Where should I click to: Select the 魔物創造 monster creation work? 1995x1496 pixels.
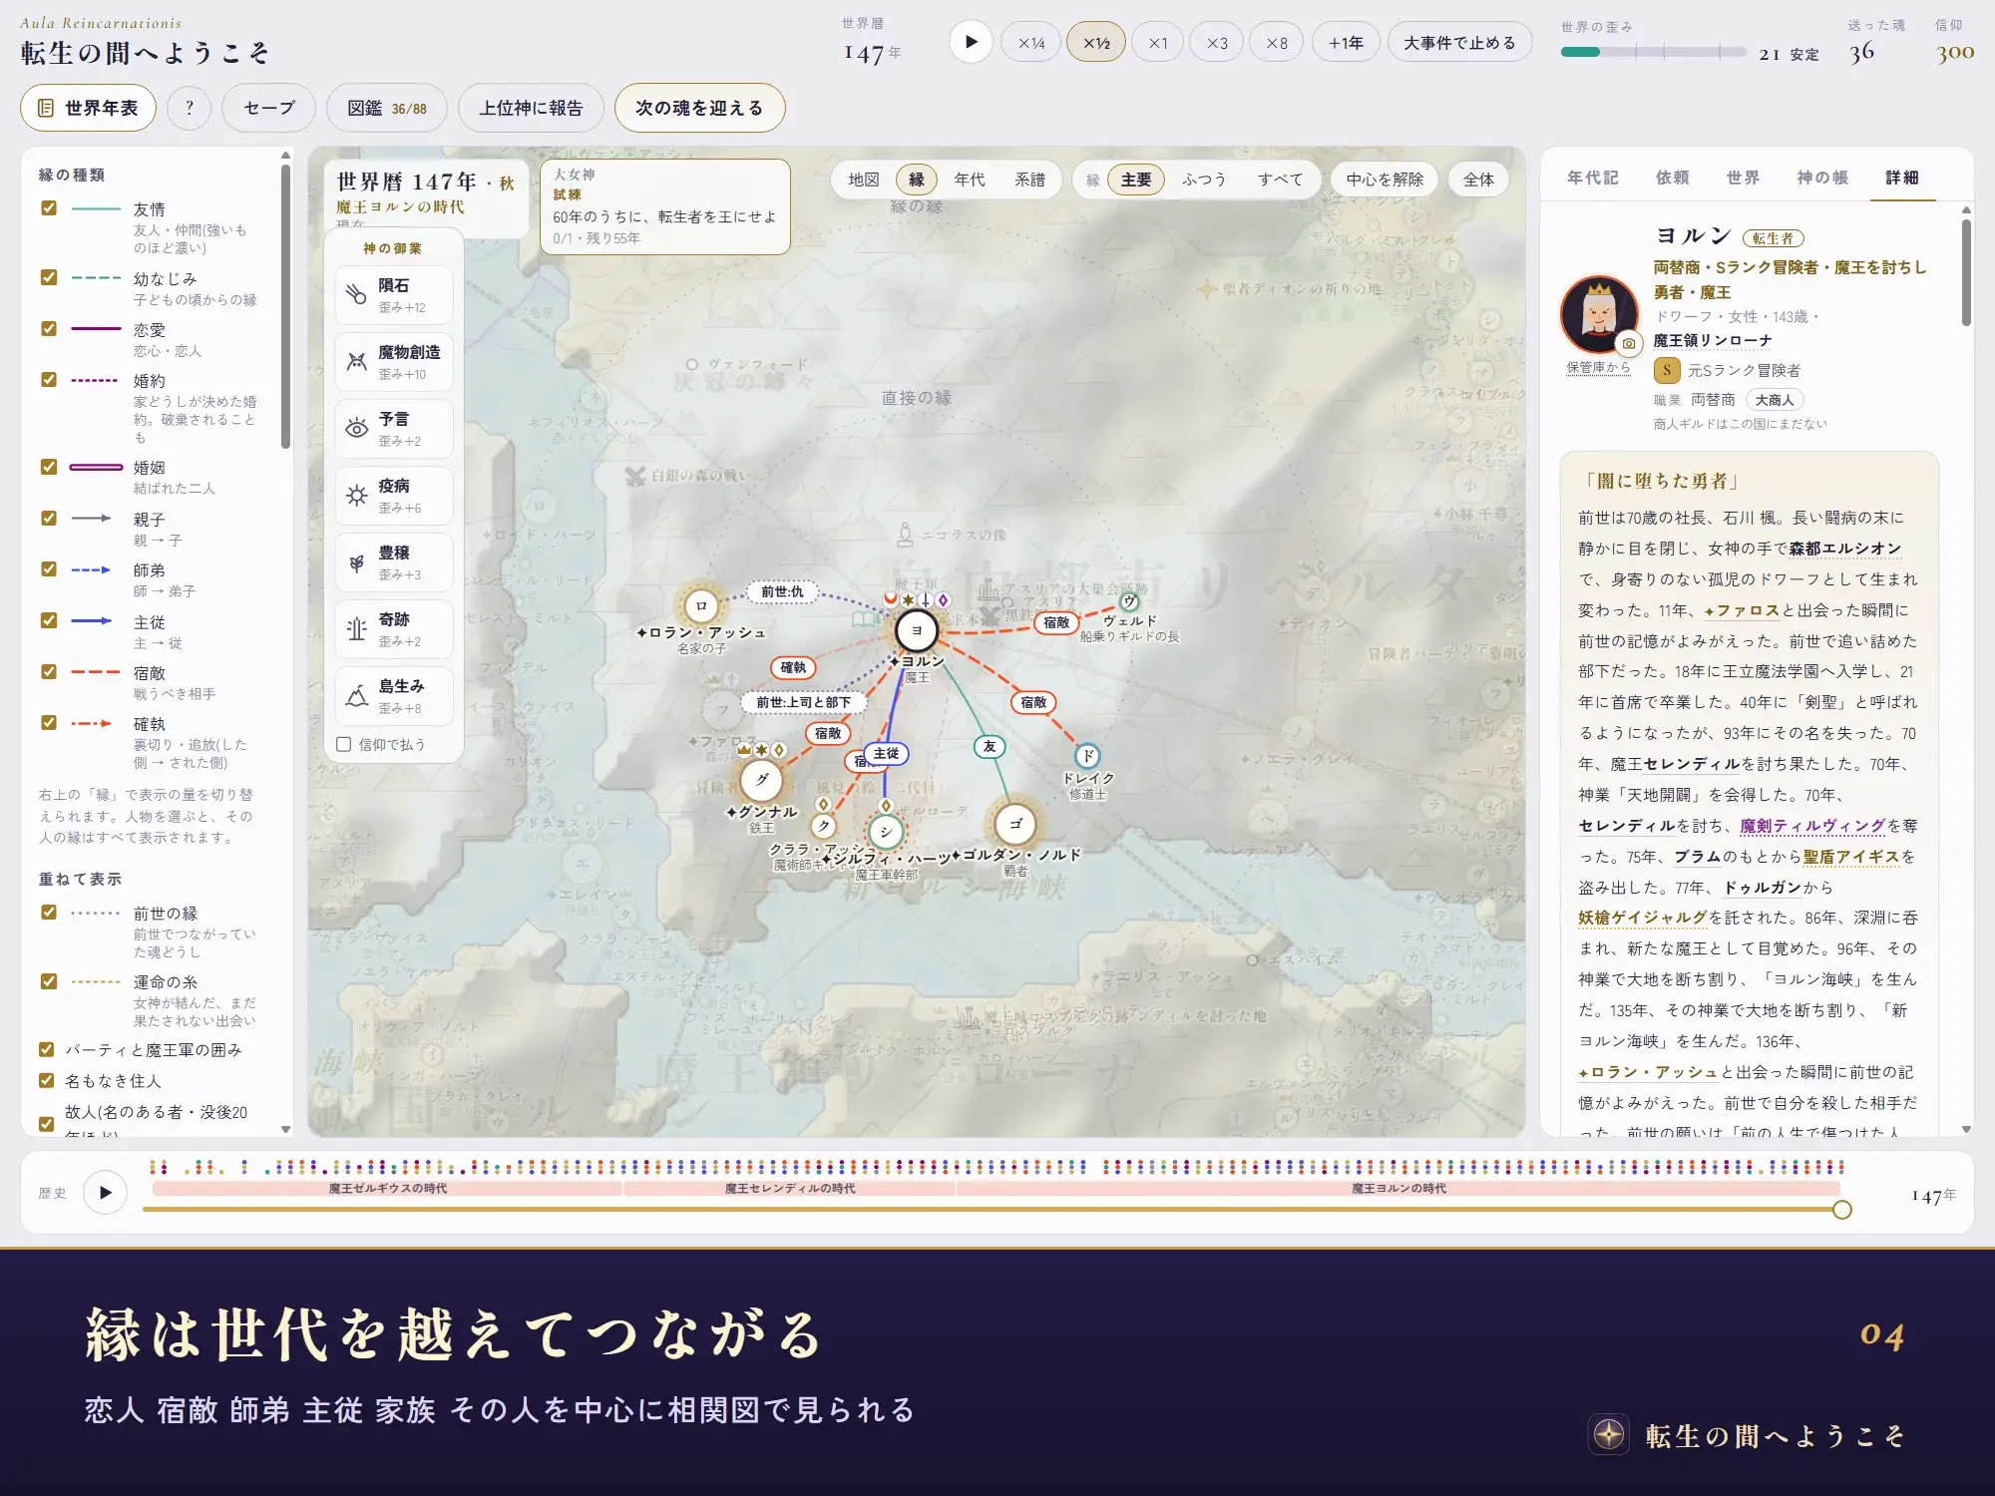tap(394, 362)
